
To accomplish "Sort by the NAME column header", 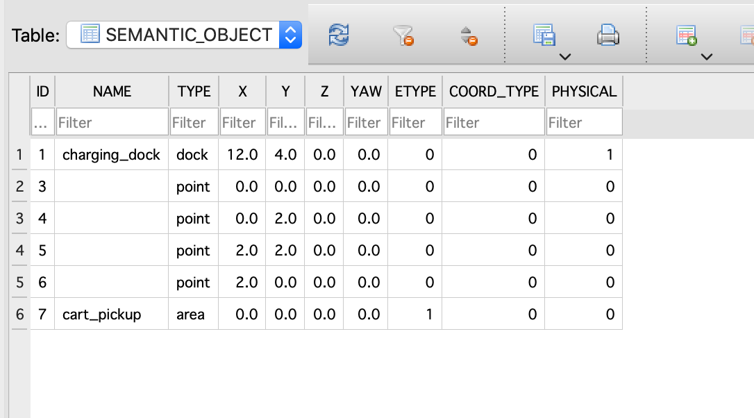I will (x=112, y=92).
